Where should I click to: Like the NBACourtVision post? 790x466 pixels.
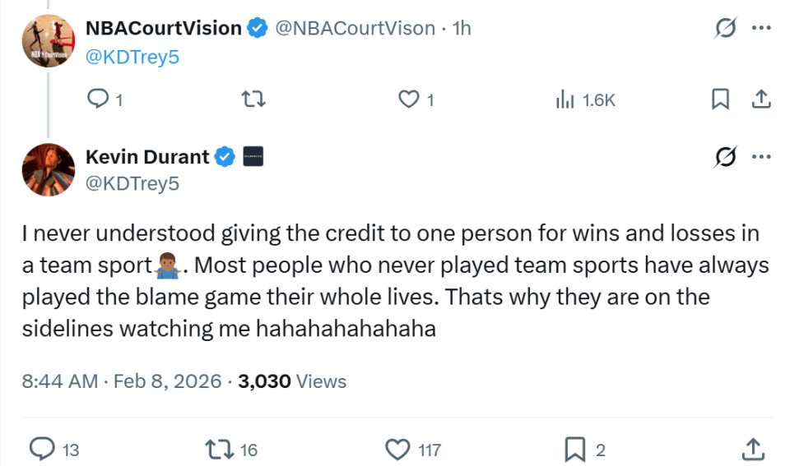[409, 99]
